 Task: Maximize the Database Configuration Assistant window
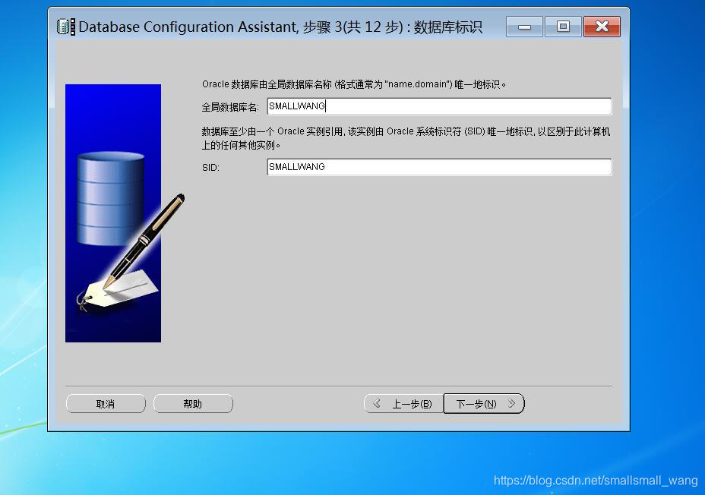(563, 27)
